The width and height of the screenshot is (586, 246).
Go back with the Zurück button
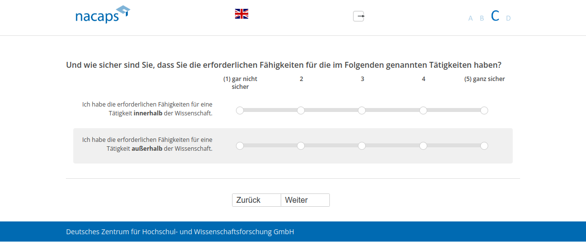click(x=257, y=200)
